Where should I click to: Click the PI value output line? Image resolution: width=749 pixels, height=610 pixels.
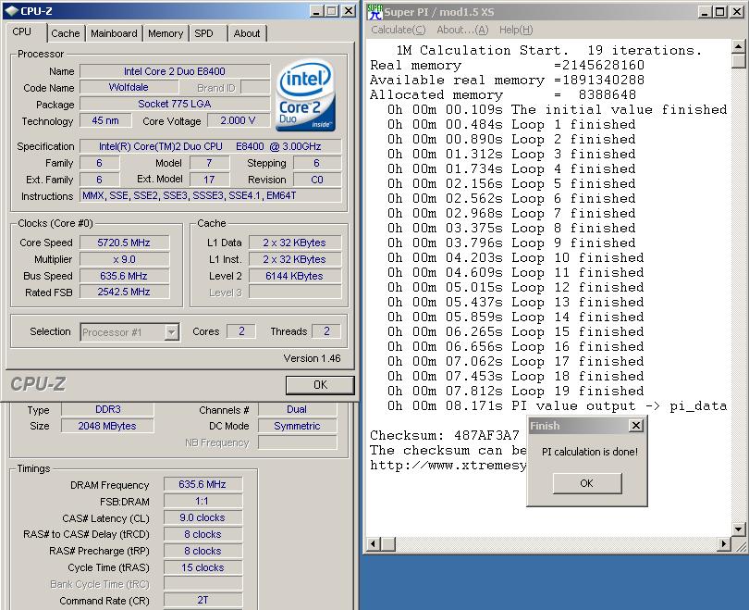click(557, 405)
